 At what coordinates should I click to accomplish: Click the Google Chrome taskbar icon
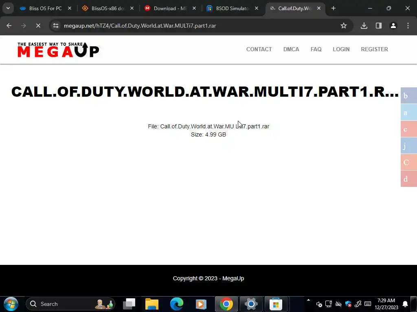click(226, 304)
